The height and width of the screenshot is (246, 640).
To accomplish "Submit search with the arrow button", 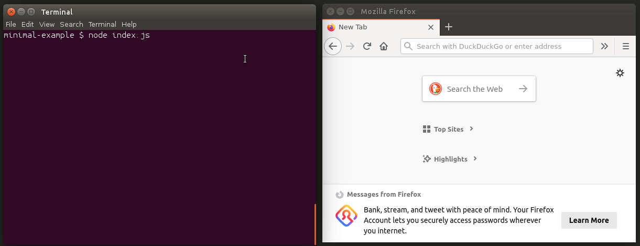I will pyautogui.click(x=523, y=89).
